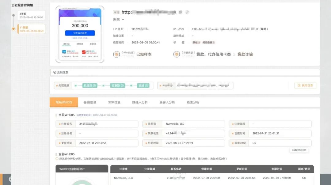Switch to the 备案信息 tab
The height and width of the screenshot is (185, 331).
point(90,102)
